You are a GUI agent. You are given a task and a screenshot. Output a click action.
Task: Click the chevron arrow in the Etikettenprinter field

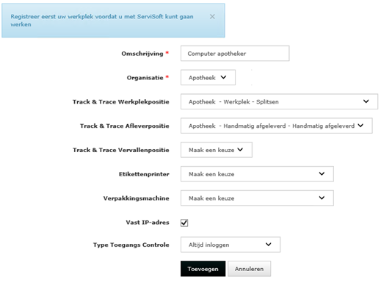[322, 173]
